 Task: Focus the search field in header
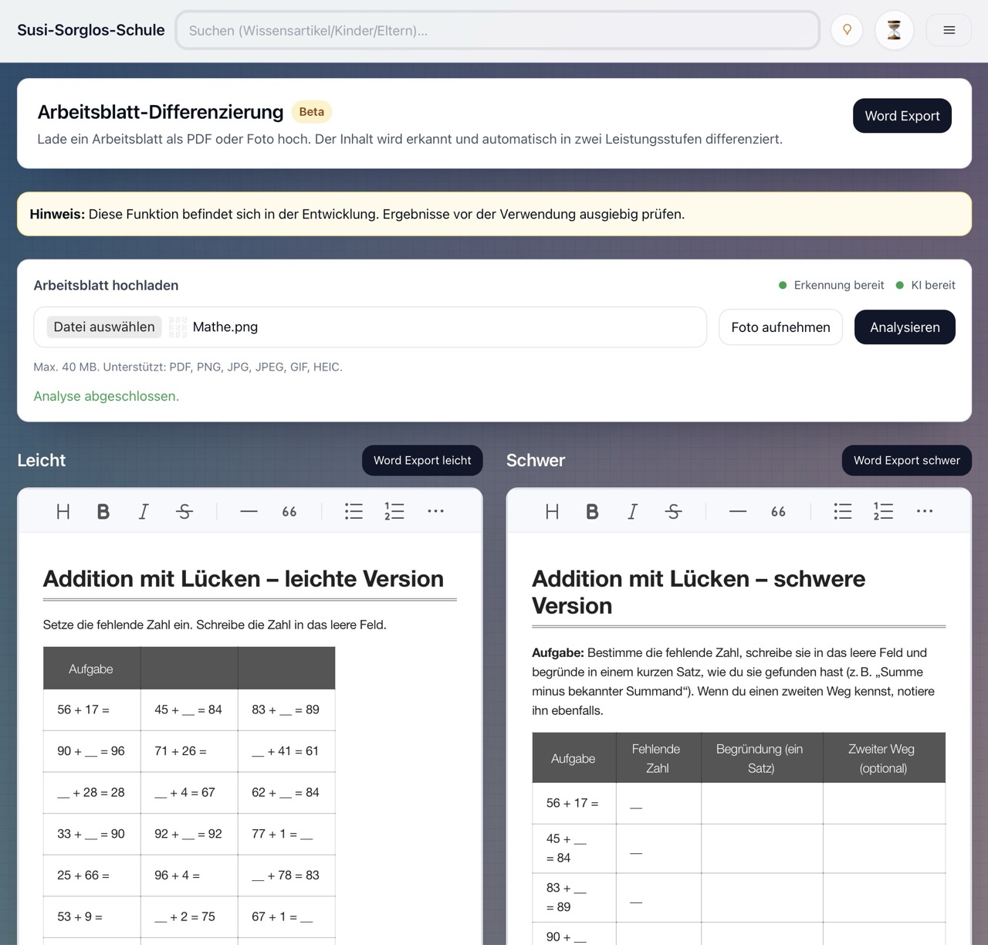497,30
